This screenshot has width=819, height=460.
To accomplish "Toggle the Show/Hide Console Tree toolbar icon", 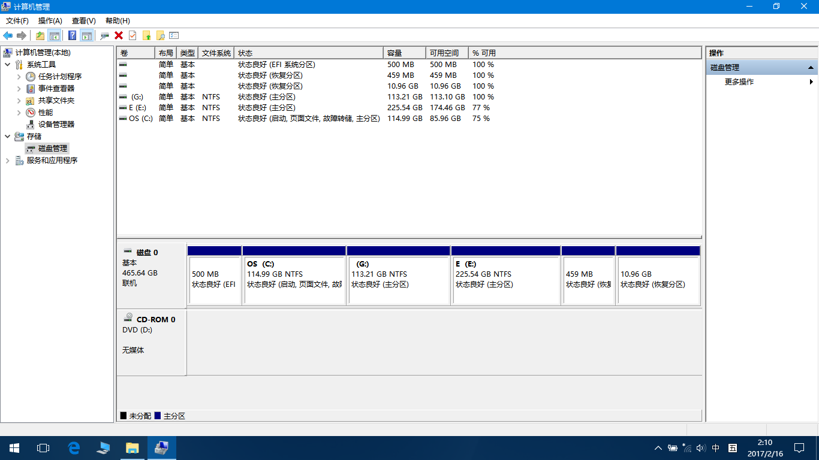I will click(54, 35).
